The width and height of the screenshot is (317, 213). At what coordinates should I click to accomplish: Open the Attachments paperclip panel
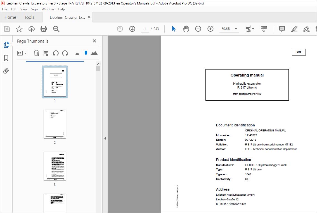(x=6, y=71)
